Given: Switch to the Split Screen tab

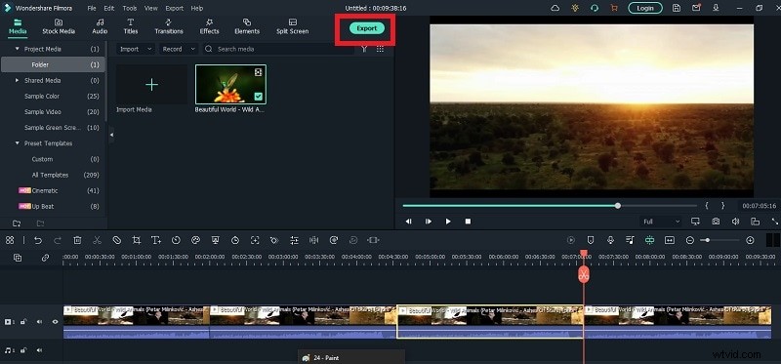Looking at the screenshot, I should (292, 26).
